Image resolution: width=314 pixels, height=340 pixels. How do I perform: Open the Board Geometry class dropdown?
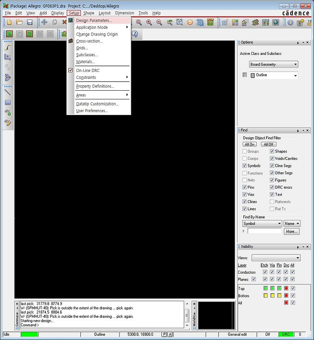(273, 65)
